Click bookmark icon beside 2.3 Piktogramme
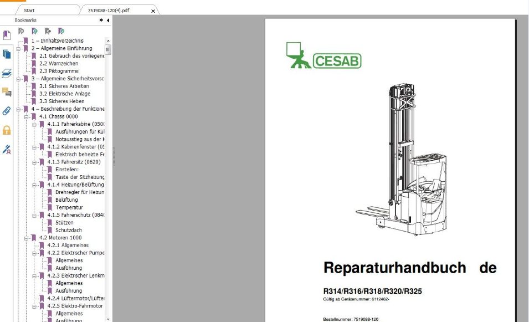The height and width of the screenshot is (322, 529). pos(34,71)
